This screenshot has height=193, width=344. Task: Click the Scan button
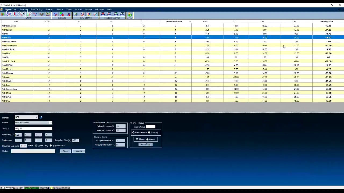[65, 151]
